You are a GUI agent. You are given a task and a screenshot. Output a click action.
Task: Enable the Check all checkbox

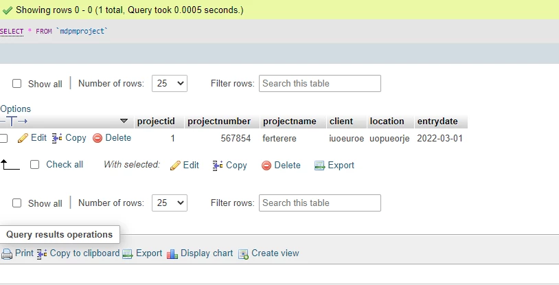pos(34,164)
